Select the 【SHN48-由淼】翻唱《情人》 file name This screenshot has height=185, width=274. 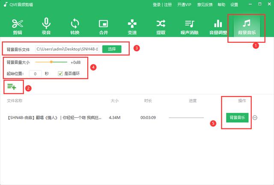[54, 118]
